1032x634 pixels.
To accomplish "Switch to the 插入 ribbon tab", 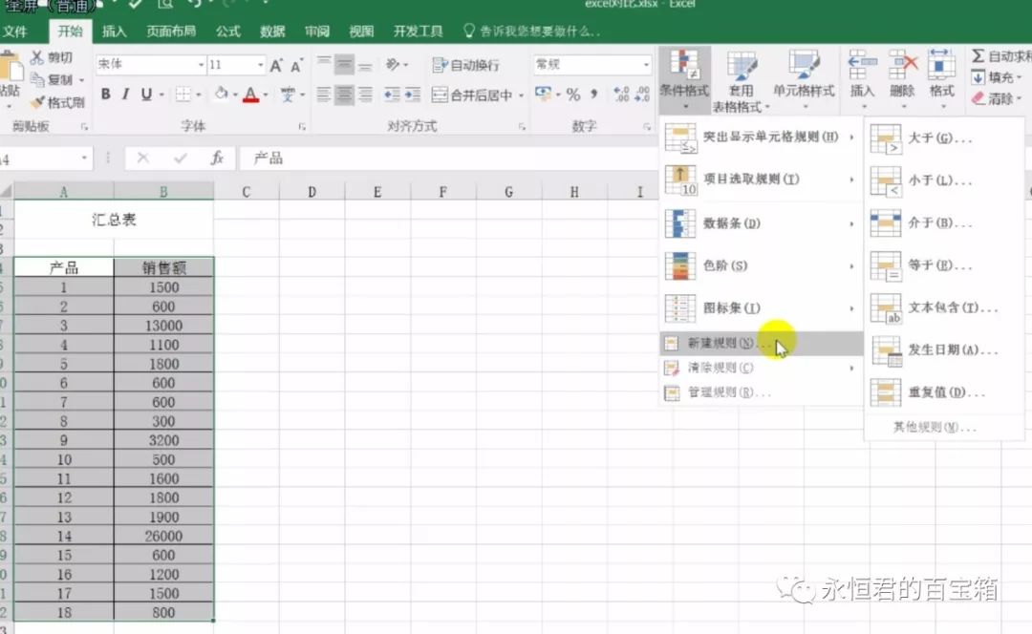I will [114, 31].
